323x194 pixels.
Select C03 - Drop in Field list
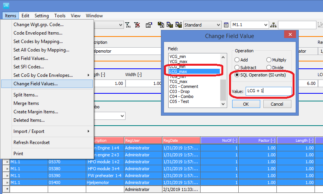click(194, 91)
